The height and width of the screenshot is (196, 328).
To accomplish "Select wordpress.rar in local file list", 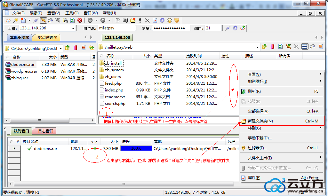I will click(24, 71).
